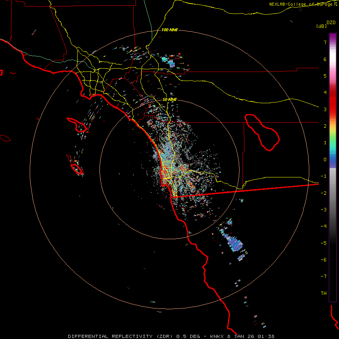Image resolution: width=339 pixels, height=339 pixels.
Task: Select the 7 dB scale label
Action: point(325,42)
